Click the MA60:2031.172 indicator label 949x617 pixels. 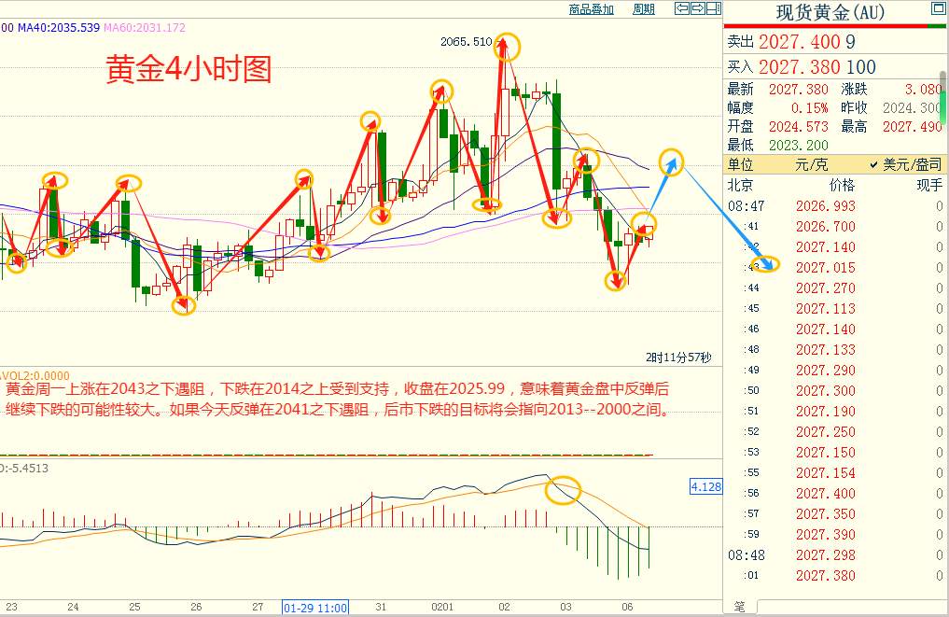pos(145,27)
